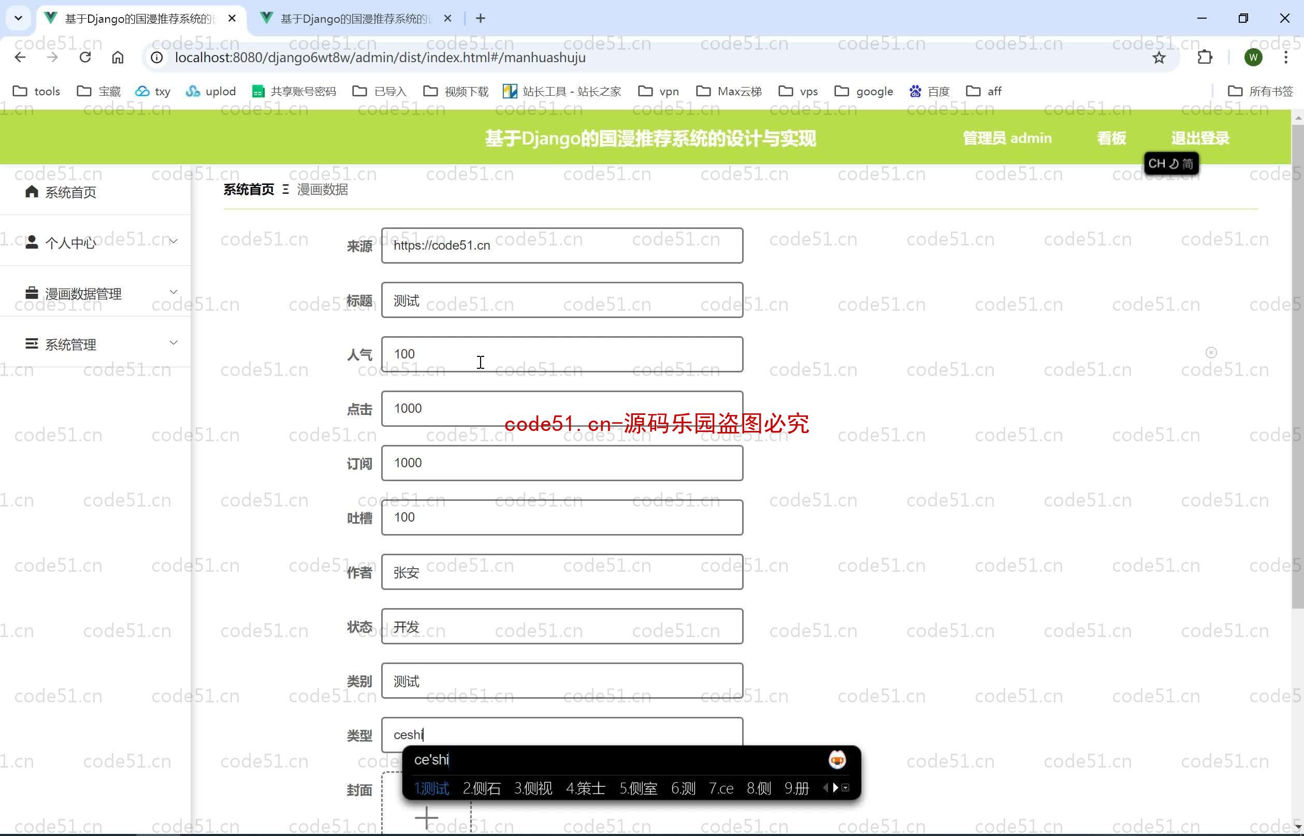Screen dimensions: 1304x836
Task: Choose IME candidate 3.侧视
Action: coord(533,788)
